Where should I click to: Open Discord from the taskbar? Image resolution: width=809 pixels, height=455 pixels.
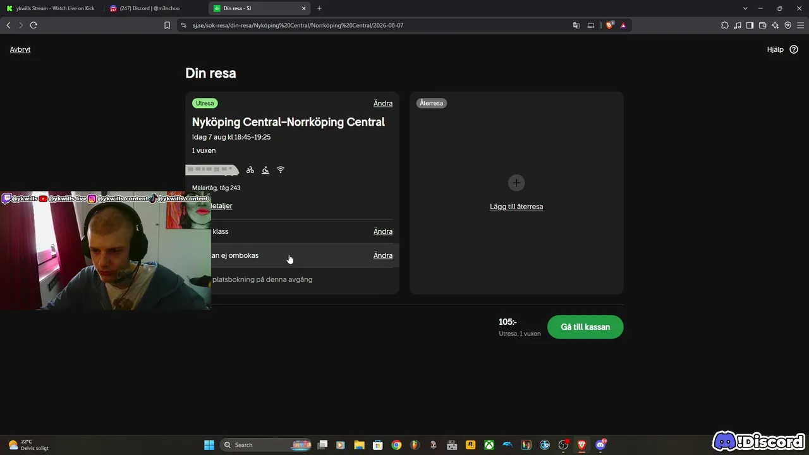coord(600,445)
